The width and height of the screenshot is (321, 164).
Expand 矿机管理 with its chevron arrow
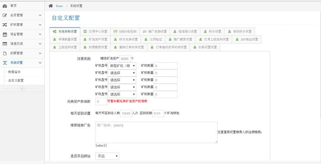coord(40,25)
